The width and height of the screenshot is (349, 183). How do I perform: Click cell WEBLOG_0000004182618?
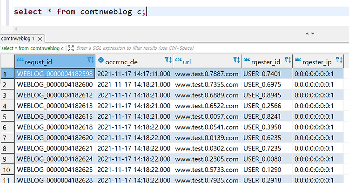[x=55, y=127]
